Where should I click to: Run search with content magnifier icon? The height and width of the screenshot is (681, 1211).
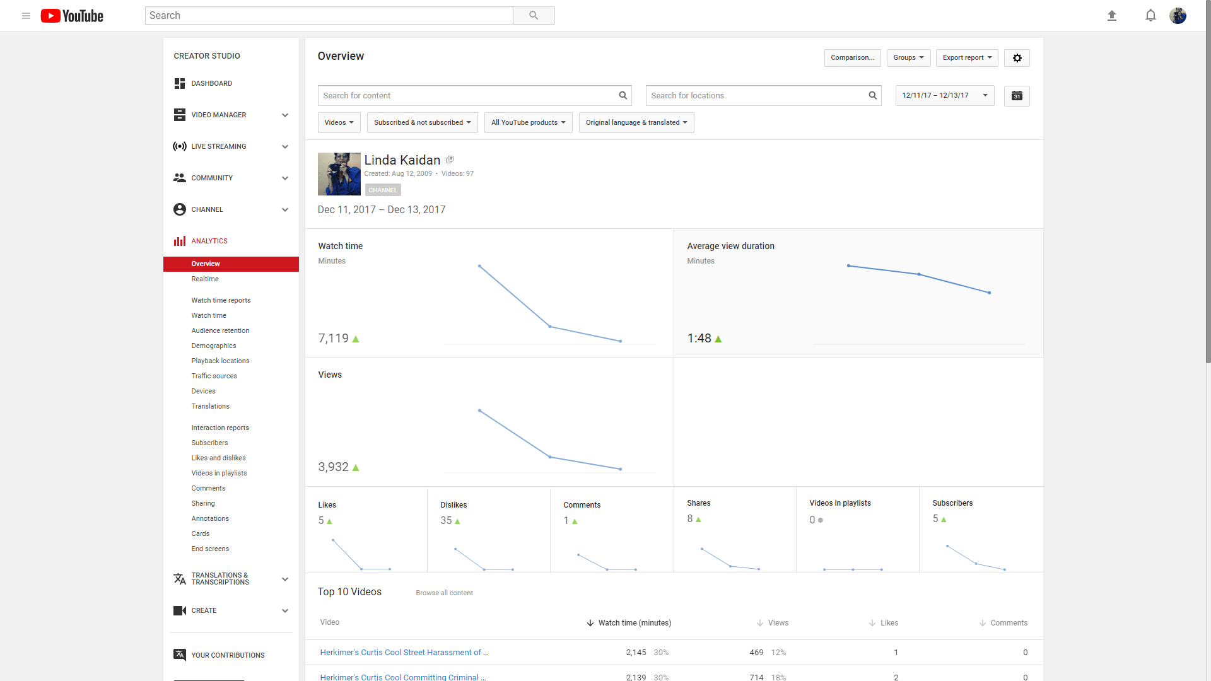click(x=623, y=96)
